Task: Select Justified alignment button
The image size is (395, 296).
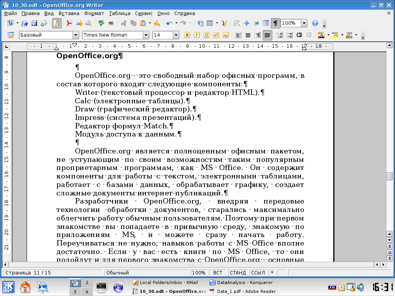Action: pos(267,35)
